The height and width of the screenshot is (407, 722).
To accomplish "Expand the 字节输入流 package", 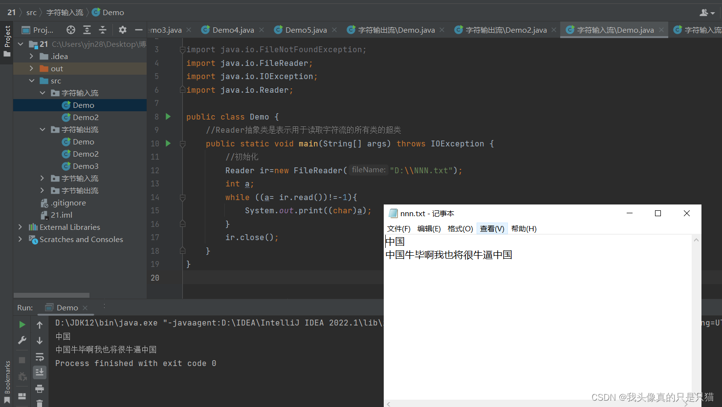I will pyautogui.click(x=42, y=178).
